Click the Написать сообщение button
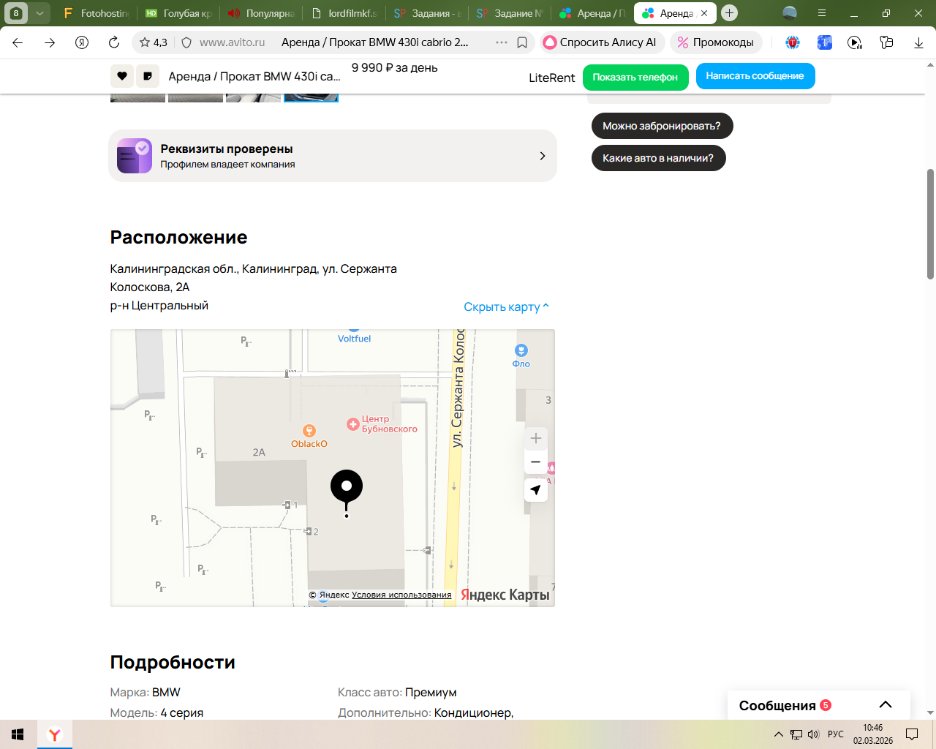The width and height of the screenshot is (936, 749). click(x=755, y=76)
